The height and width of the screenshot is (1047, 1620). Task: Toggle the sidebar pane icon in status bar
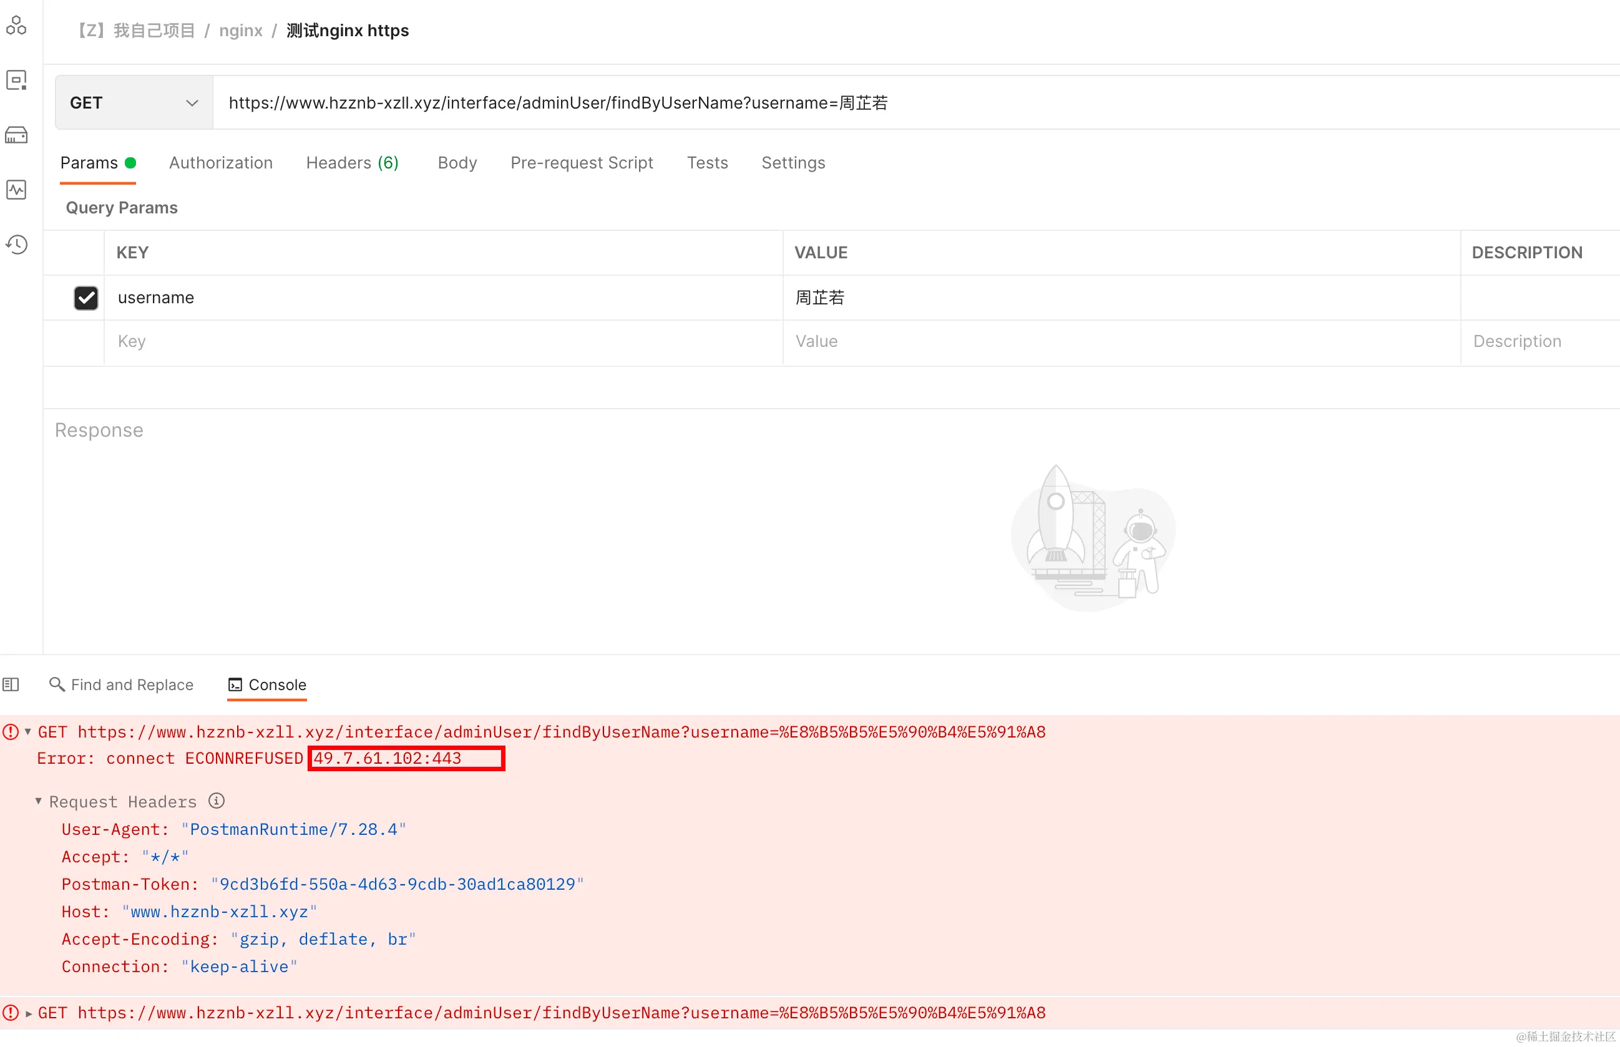click(11, 684)
